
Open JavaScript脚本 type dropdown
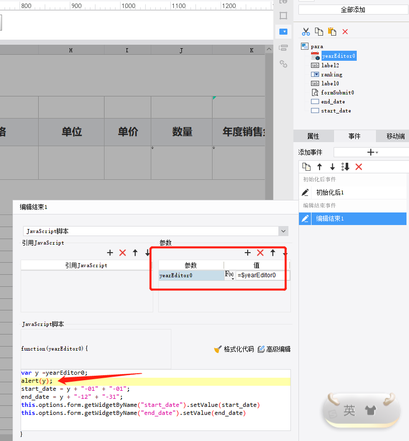(x=283, y=231)
